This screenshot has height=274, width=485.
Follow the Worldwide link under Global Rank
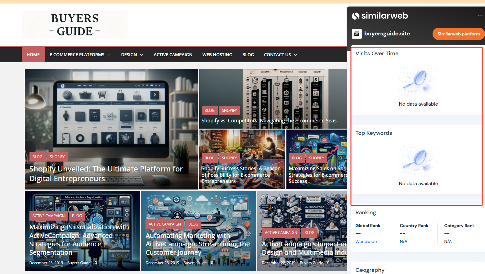[x=366, y=241]
